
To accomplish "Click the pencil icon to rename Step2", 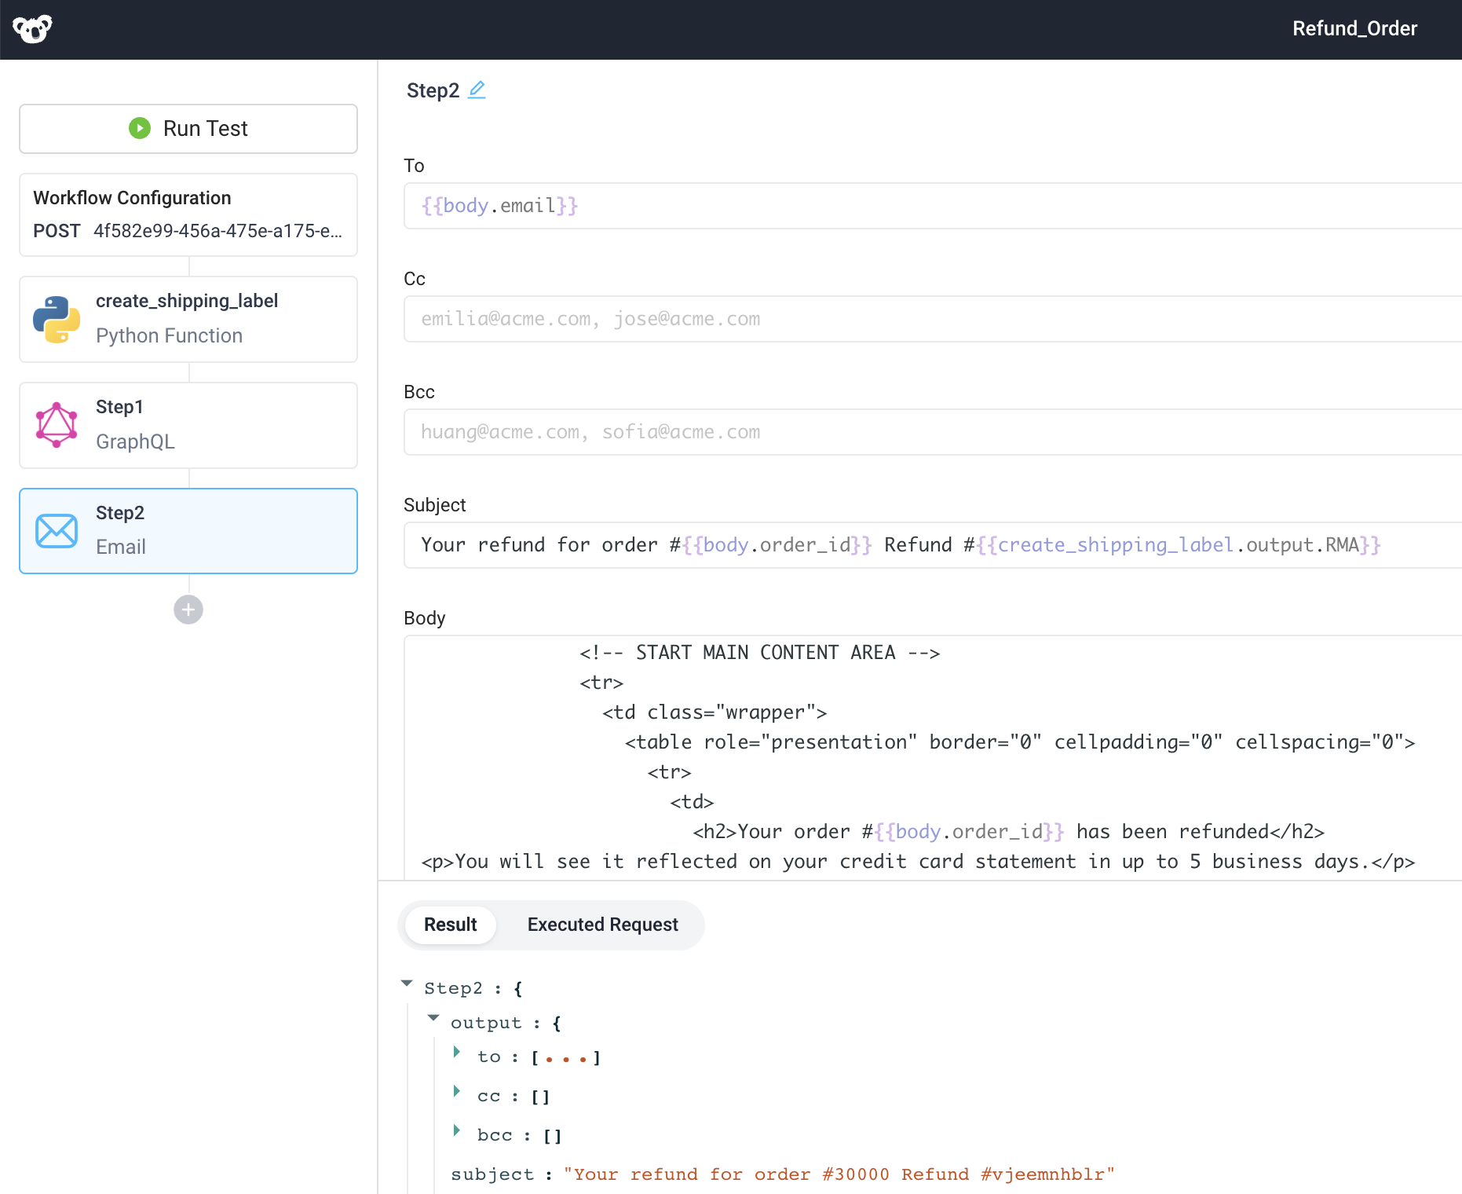I will click(x=477, y=90).
